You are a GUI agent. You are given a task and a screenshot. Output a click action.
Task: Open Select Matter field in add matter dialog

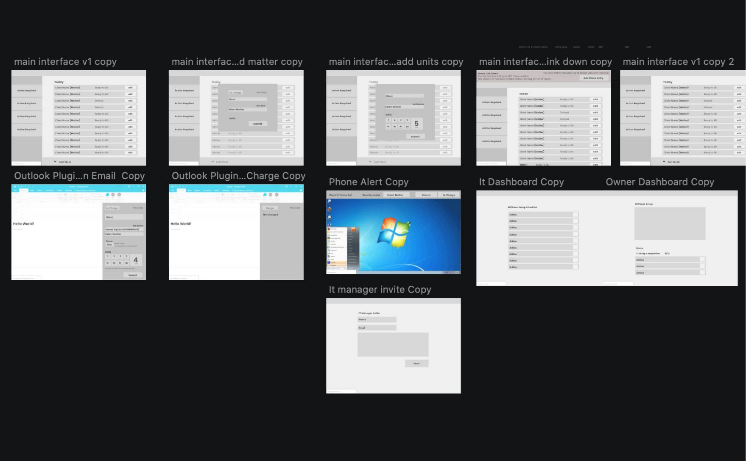point(247,110)
